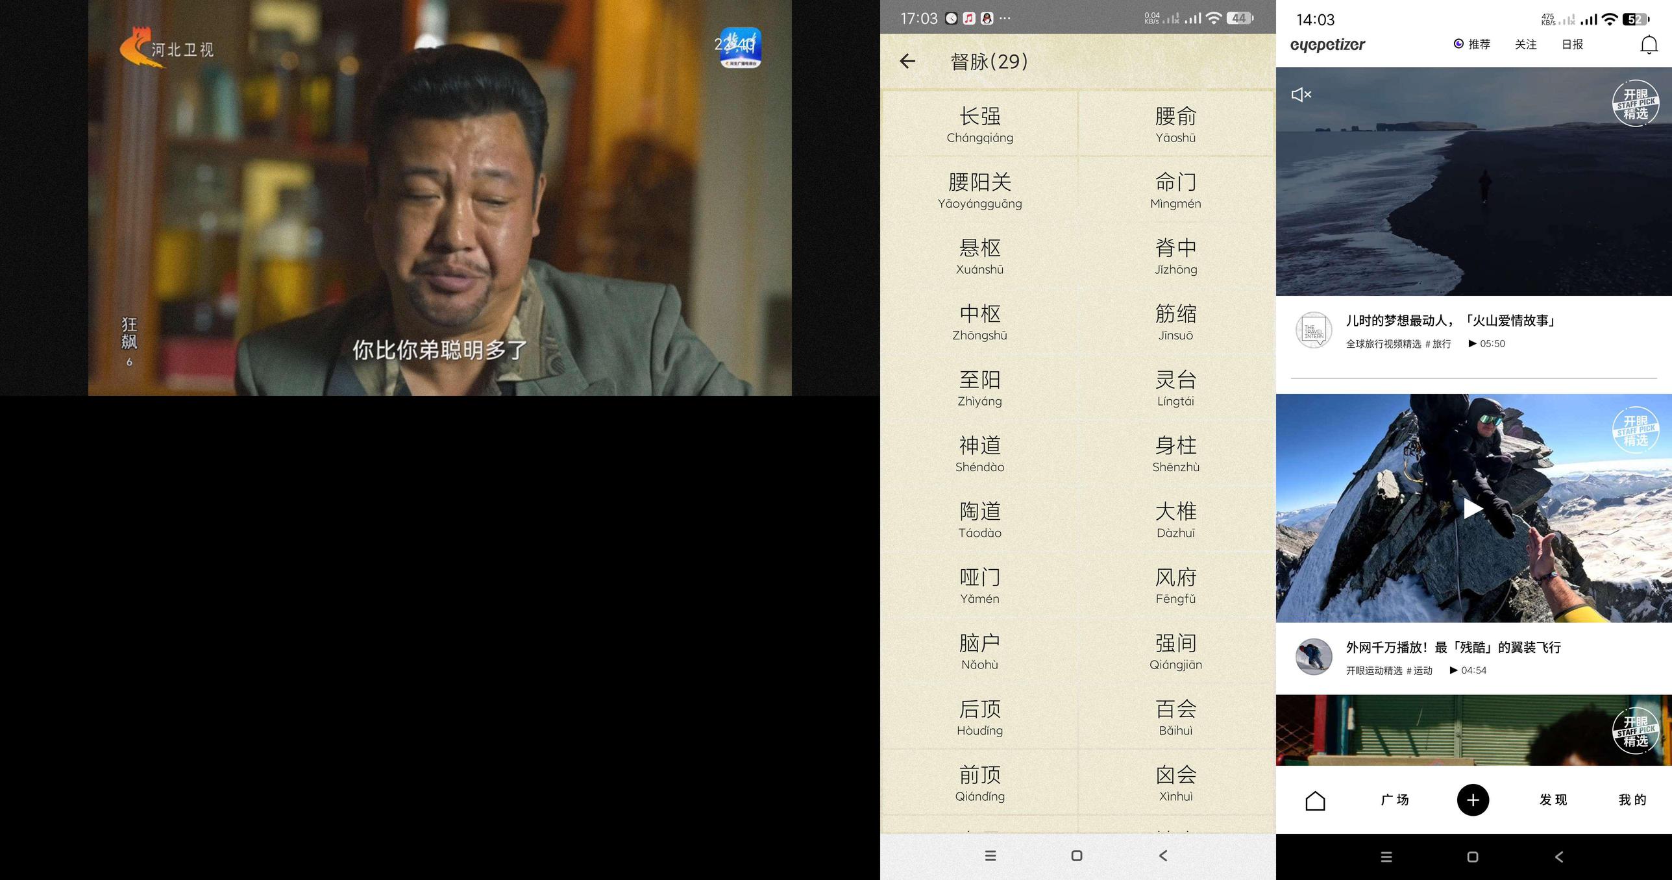Select the 长强 Chángqiáng acupoint

(x=979, y=124)
